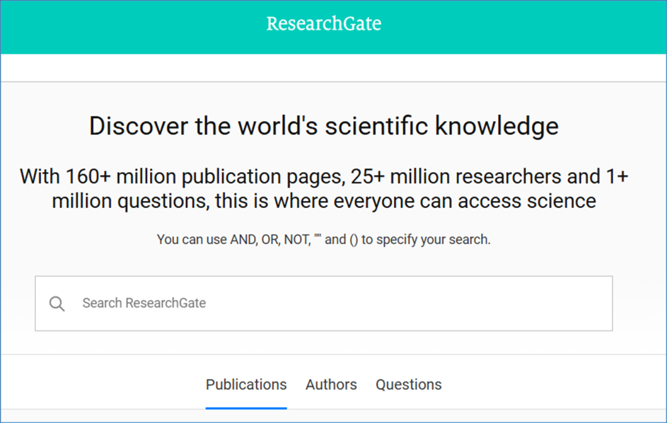Image resolution: width=667 pixels, height=423 pixels.
Task: Select the Questions tab
Action: coord(408,385)
